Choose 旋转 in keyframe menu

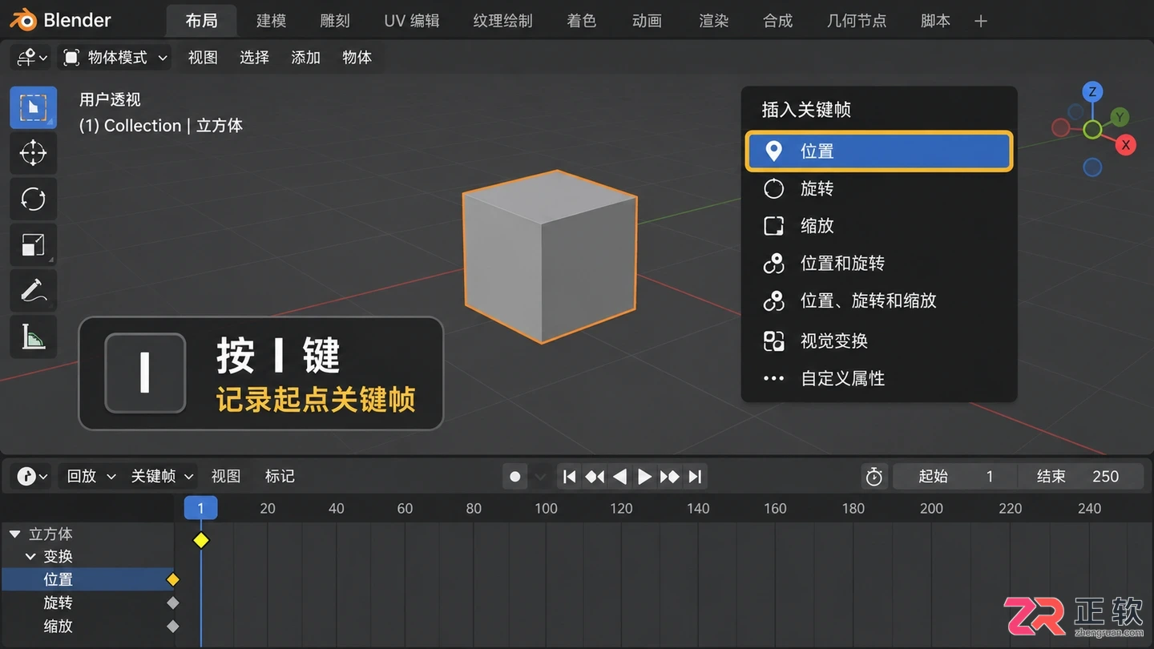(879, 188)
